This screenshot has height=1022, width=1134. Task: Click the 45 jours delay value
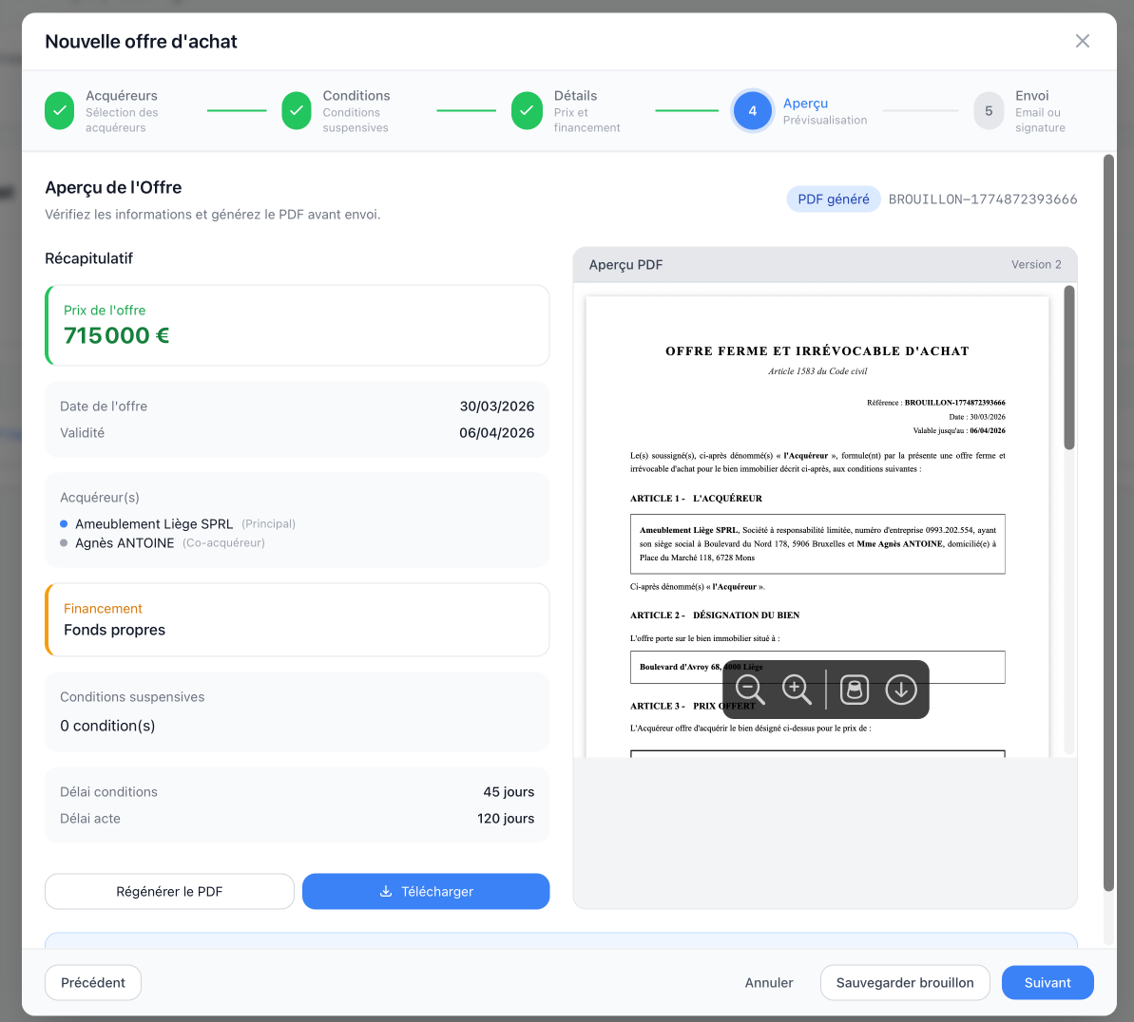click(509, 792)
